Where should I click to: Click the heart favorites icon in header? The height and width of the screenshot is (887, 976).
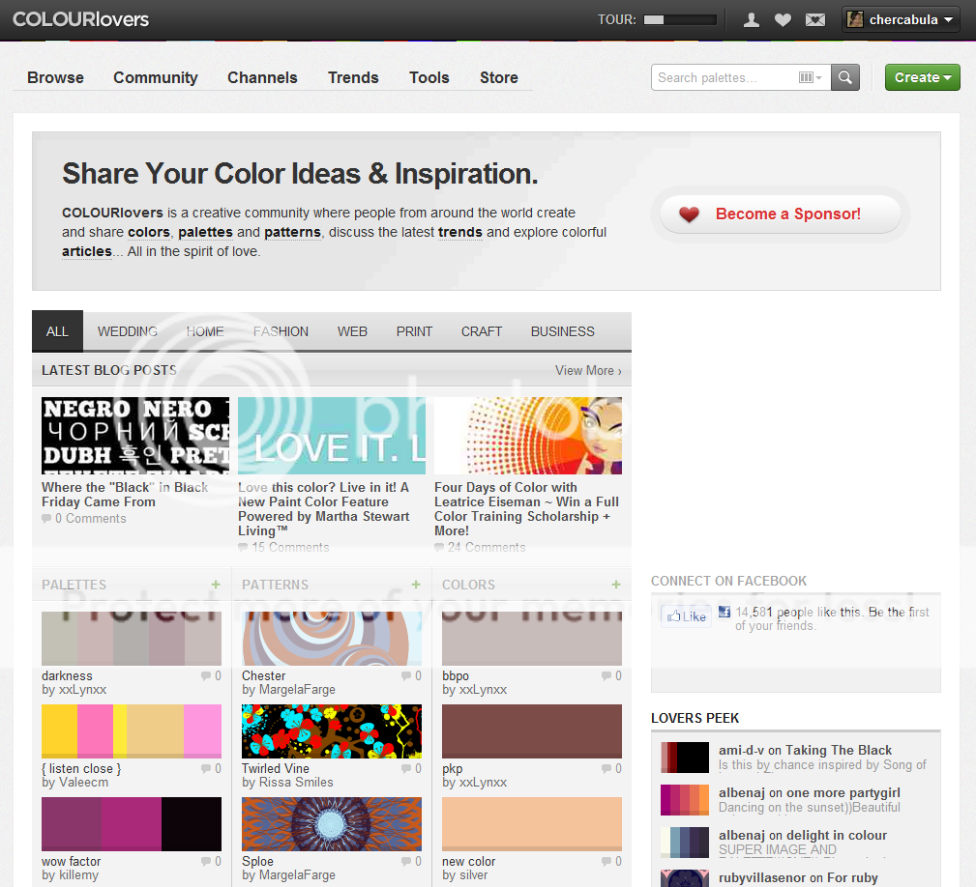pos(784,20)
